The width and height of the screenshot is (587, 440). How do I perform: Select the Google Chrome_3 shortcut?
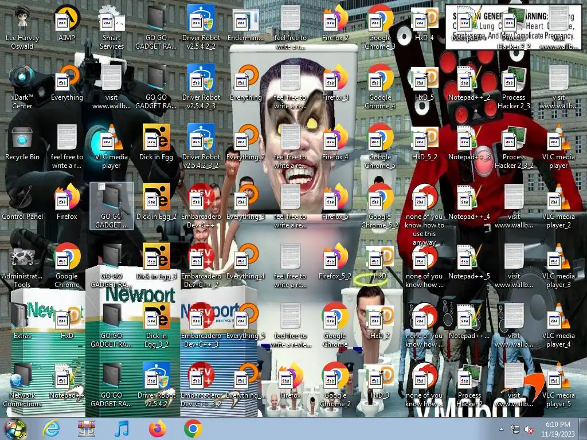(x=380, y=27)
